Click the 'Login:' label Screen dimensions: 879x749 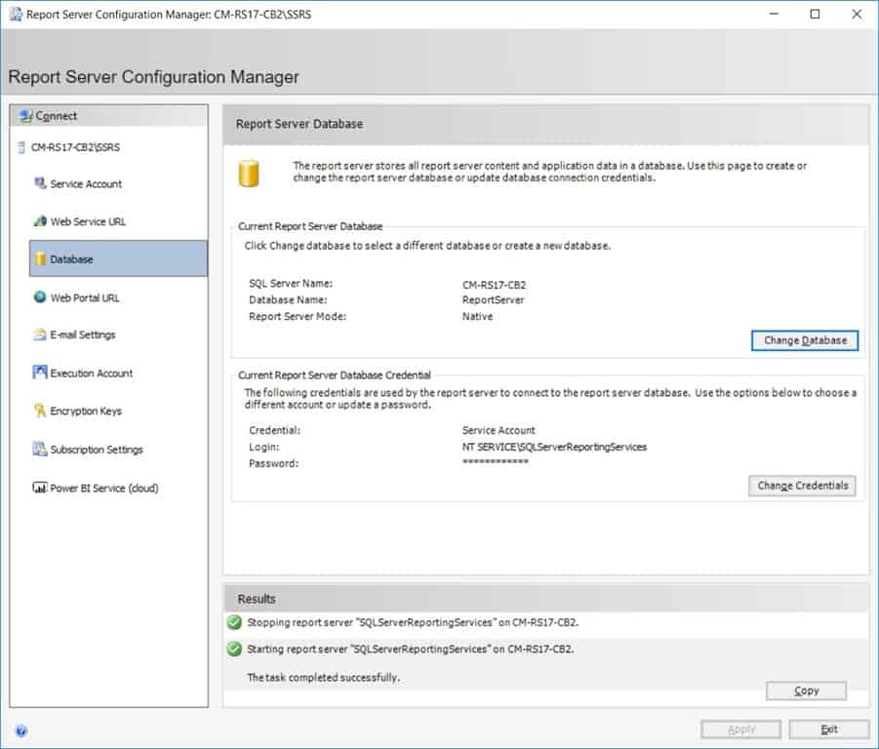(x=263, y=447)
